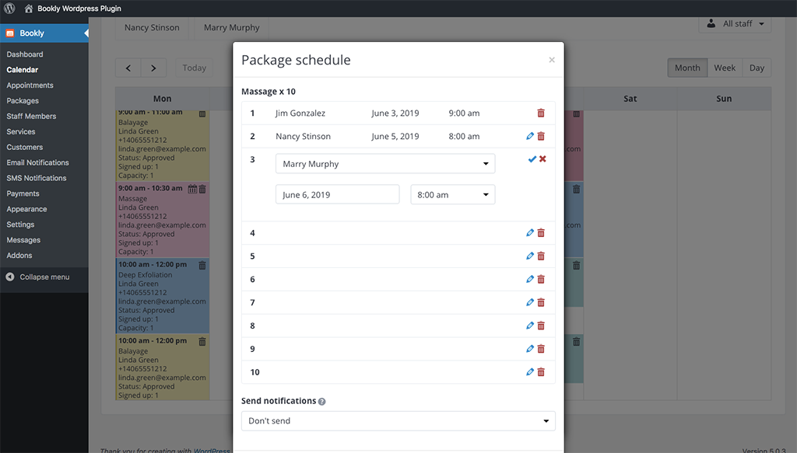
Task: Edit package session in row 10
Action: click(x=530, y=373)
